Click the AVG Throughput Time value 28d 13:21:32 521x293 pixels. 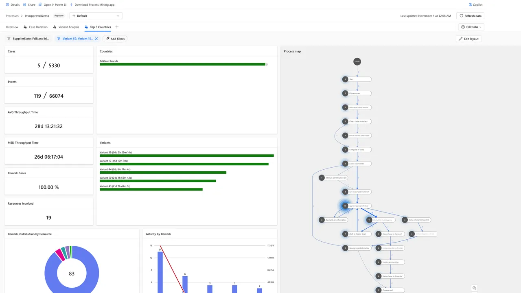[x=48, y=126]
